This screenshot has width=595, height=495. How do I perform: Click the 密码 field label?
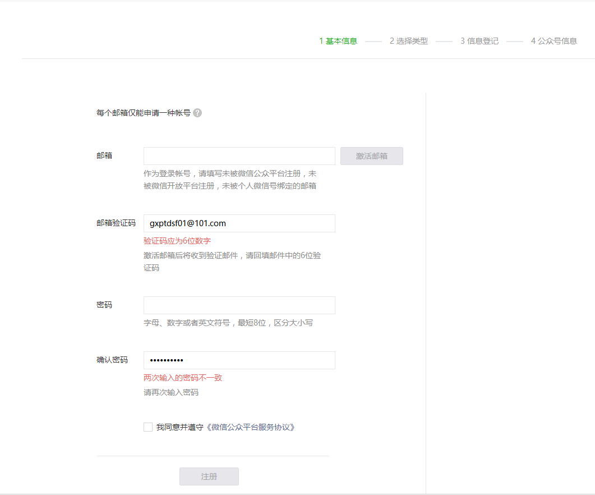(x=104, y=305)
